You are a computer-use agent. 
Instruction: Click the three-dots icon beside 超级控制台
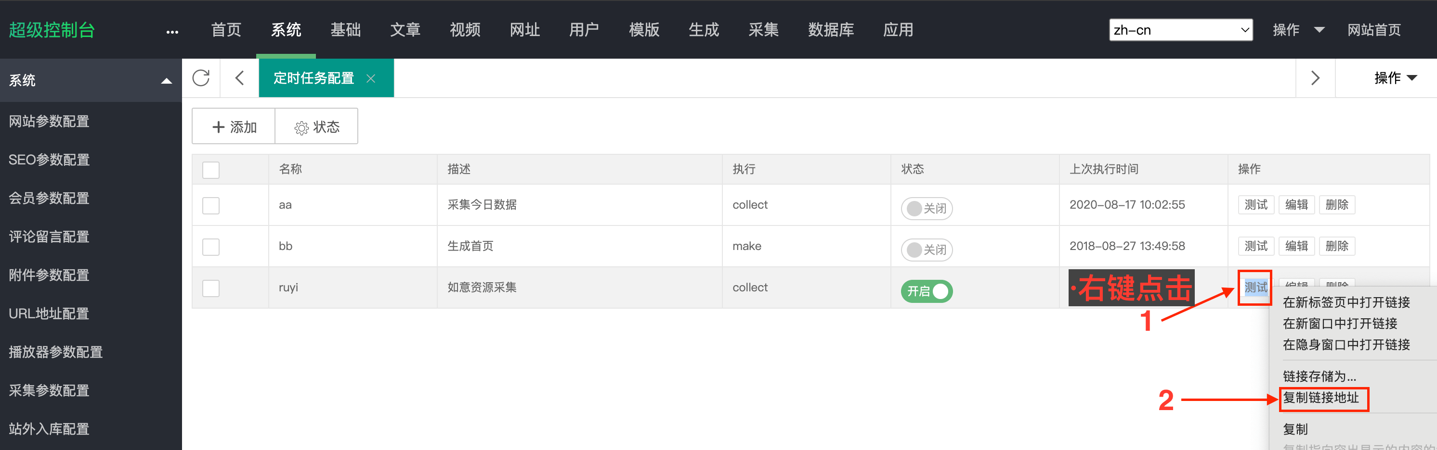172,32
